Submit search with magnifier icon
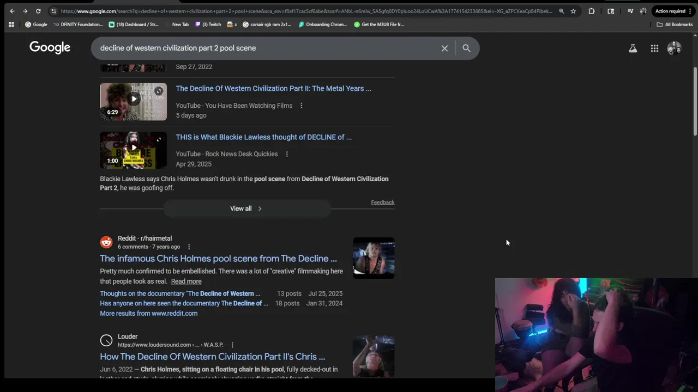The height and width of the screenshot is (392, 698). [466, 48]
